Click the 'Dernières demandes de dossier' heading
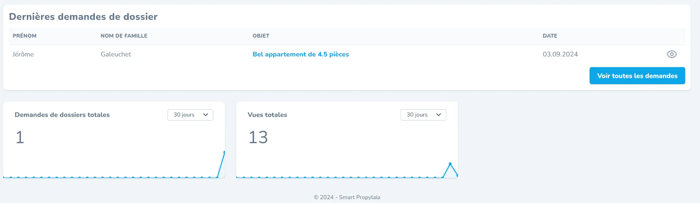Viewport: 700px width, 203px height. click(83, 17)
